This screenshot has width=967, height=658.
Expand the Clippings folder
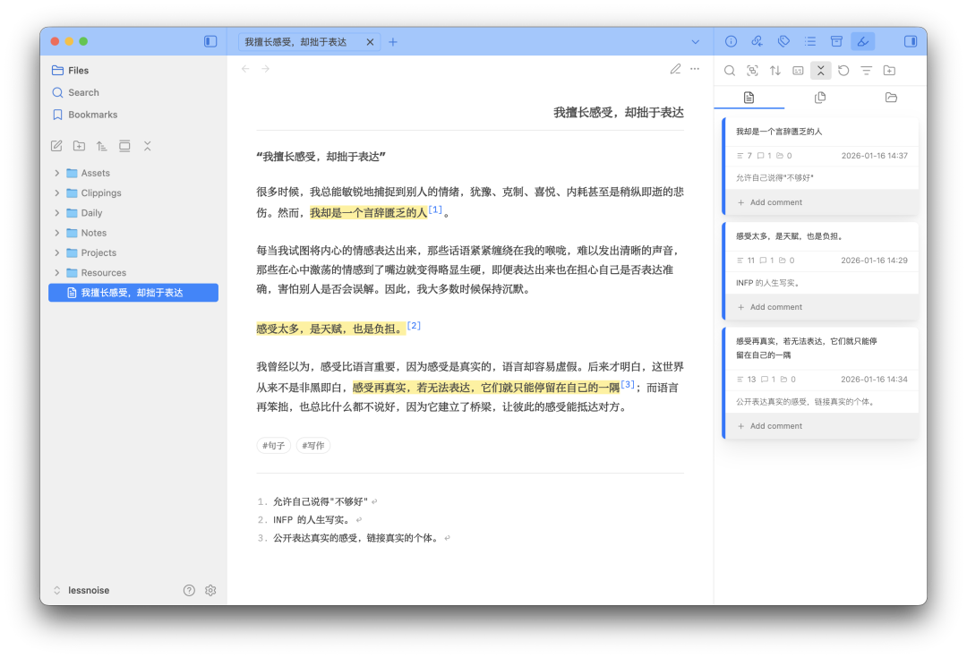coord(56,193)
